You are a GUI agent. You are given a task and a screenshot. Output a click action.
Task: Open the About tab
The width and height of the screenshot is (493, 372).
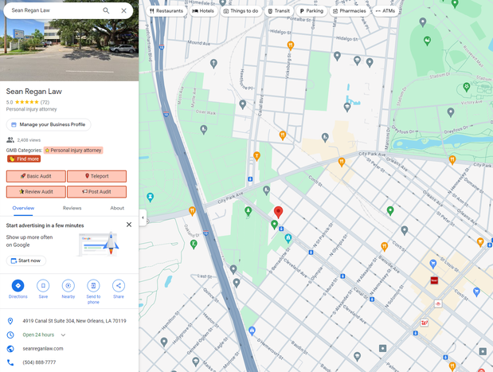[x=117, y=208]
